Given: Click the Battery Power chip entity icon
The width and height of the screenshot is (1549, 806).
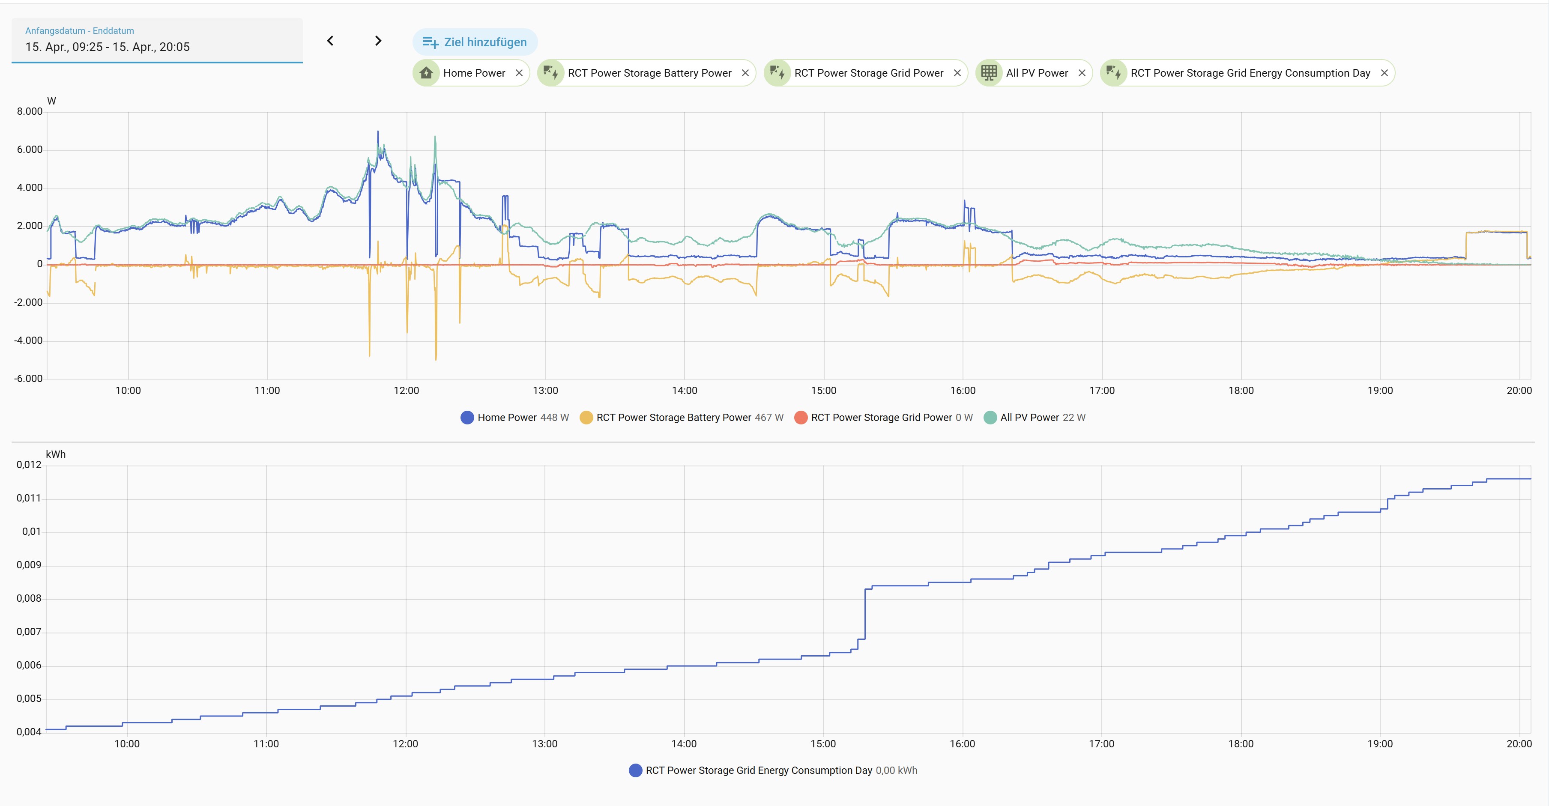Looking at the screenshot, I should (x=551, y=73).
